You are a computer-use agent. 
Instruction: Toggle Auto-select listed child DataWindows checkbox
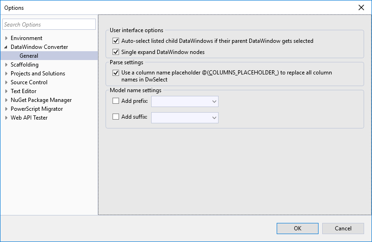click(x=116, y=41)
